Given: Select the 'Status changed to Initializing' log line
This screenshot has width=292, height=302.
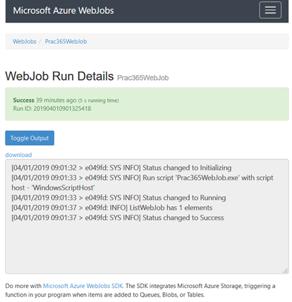Looking at the screenshot, I should 121,168.
